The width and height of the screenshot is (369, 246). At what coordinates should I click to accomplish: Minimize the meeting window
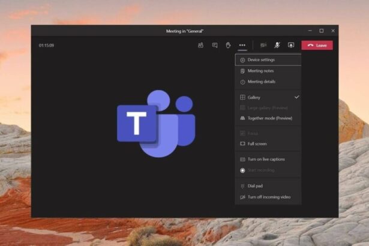click(x=310, y=31)
